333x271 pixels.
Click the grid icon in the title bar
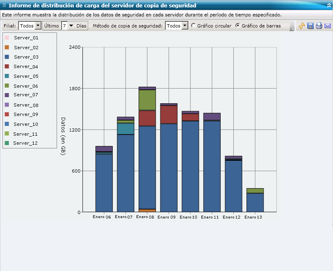point(4,5)
